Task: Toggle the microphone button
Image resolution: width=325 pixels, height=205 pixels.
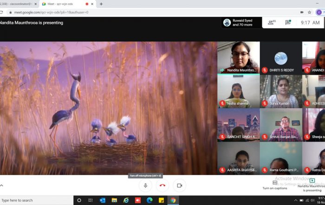Action: [x=145, y=185]
